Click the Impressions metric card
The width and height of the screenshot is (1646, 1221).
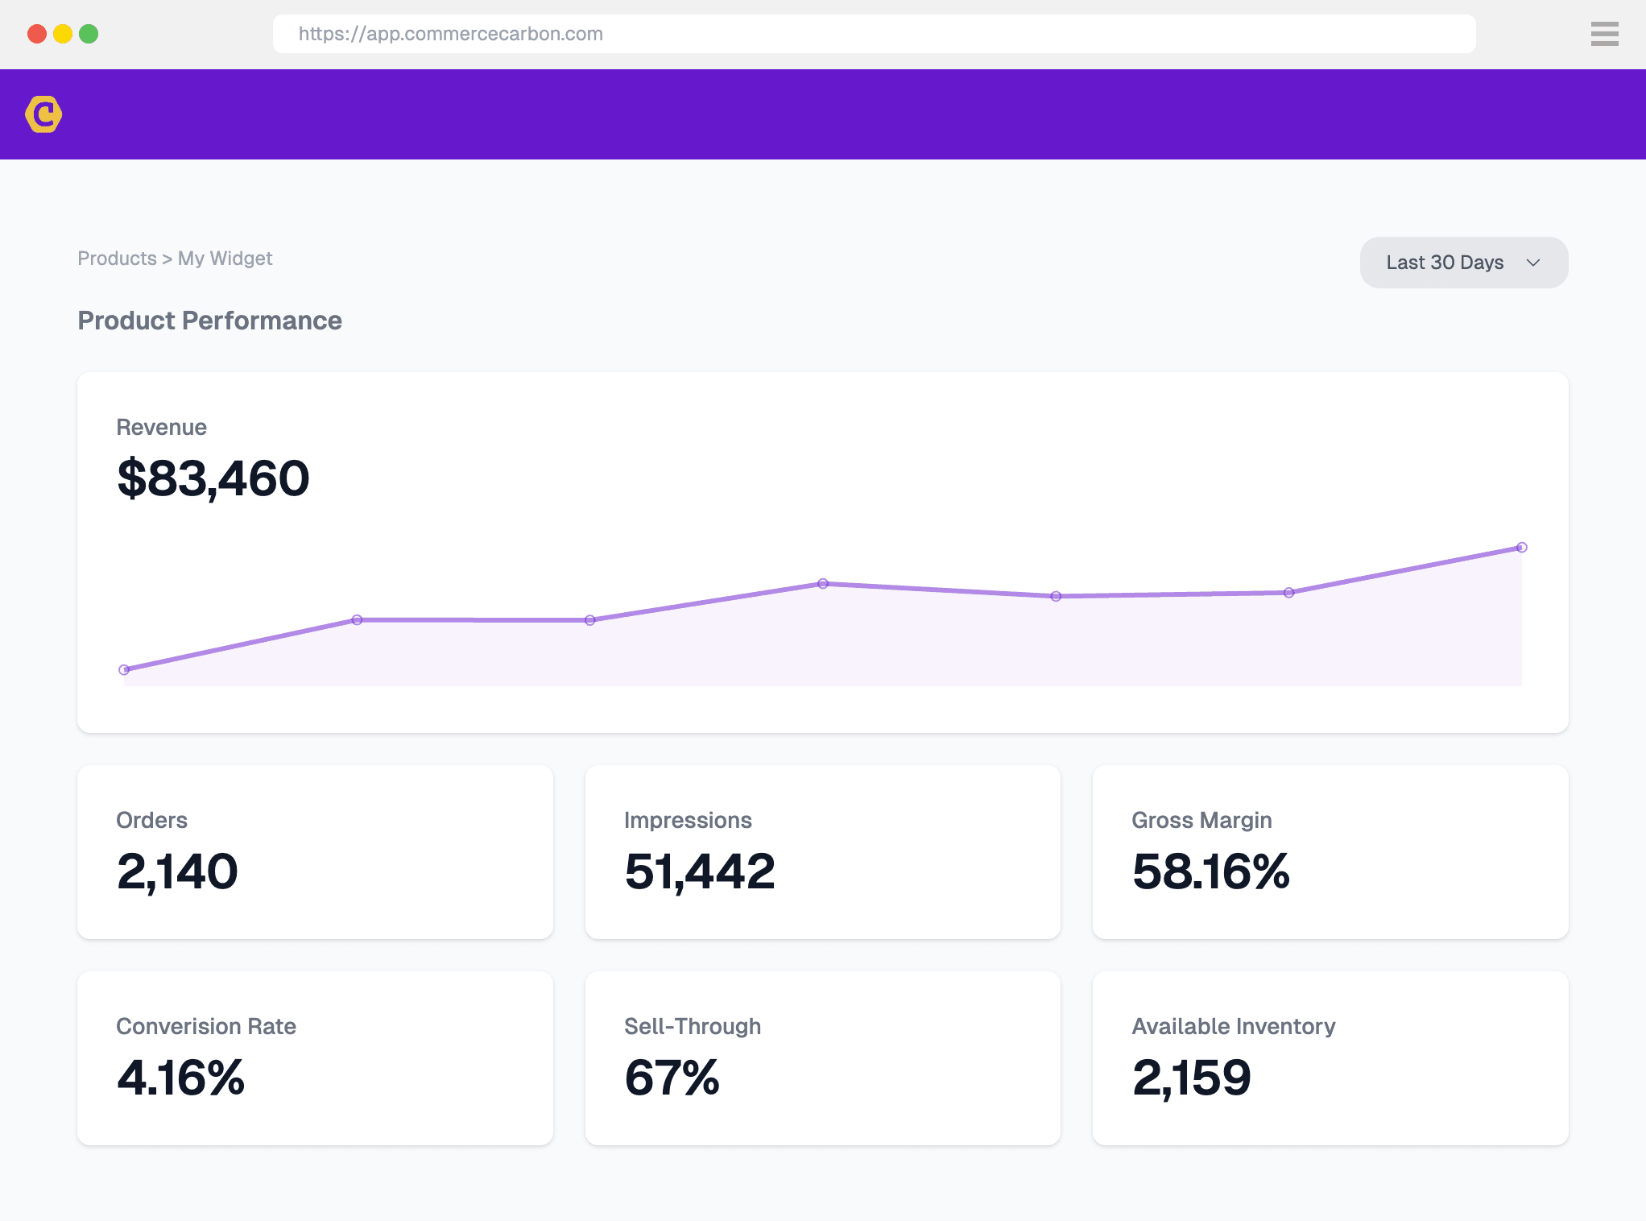coord(822,852)
